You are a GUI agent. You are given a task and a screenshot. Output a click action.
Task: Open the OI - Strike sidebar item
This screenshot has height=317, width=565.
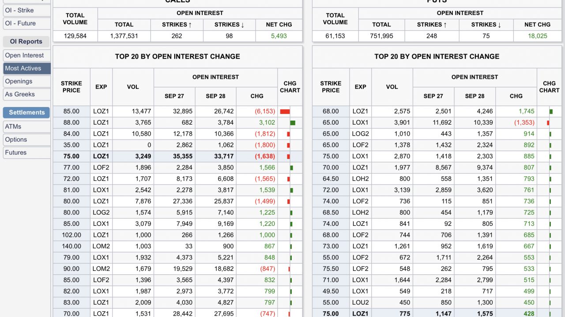[x=19, y=10]
